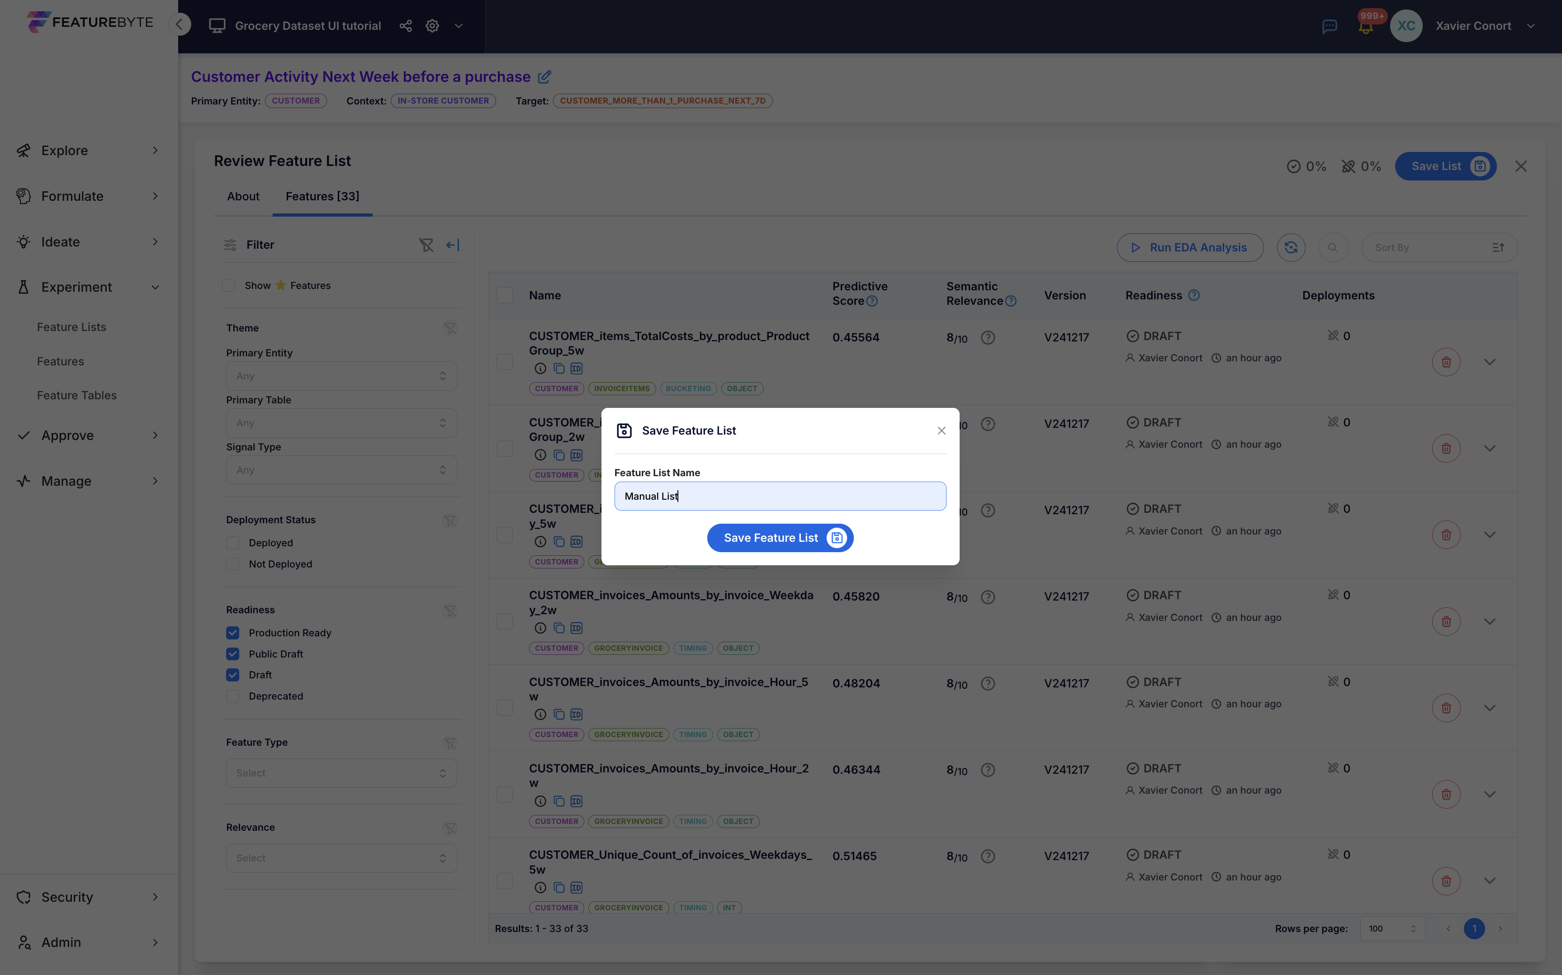
Task: Click the IN-STORE CUSTOMER context tag
Action: click(444, 100)
